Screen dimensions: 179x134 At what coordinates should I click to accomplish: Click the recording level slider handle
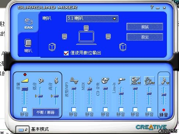(x=164, y=94)
